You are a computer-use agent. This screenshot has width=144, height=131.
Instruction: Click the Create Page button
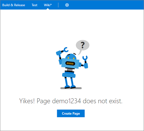71,113
